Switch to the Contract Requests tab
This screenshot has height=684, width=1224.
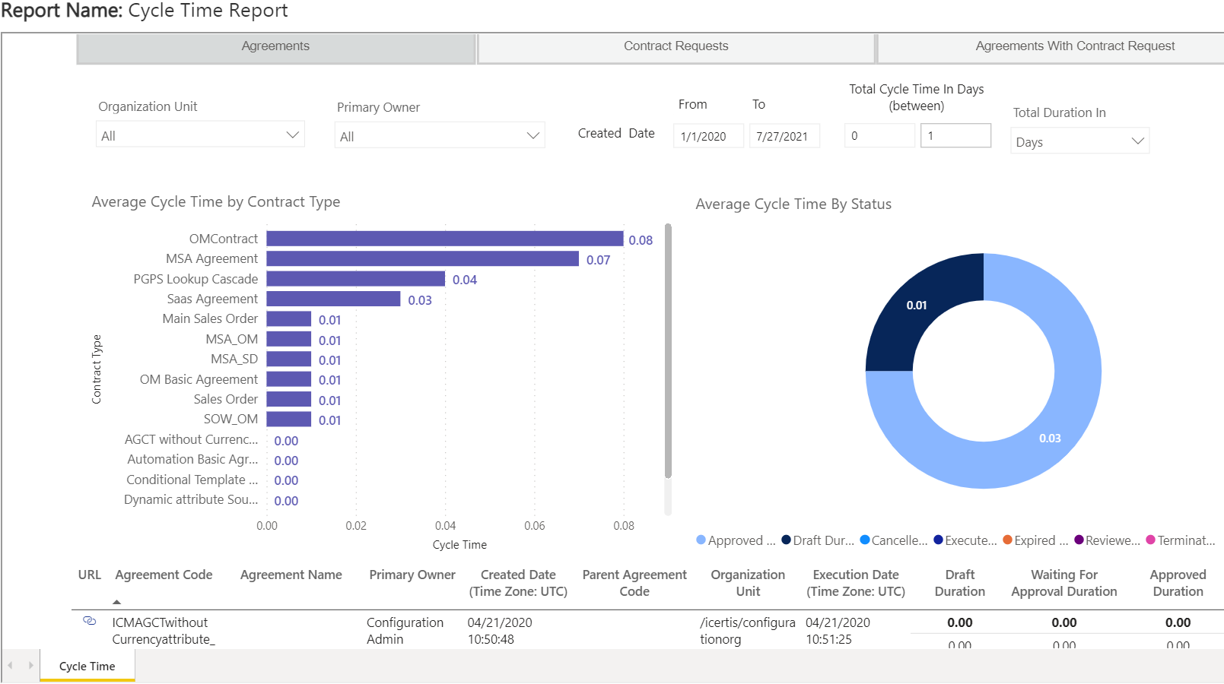tap(676, 46)
